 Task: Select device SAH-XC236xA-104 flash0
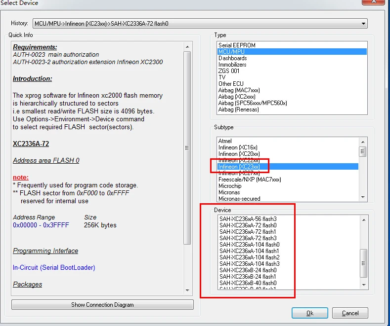tap(289, 245)
